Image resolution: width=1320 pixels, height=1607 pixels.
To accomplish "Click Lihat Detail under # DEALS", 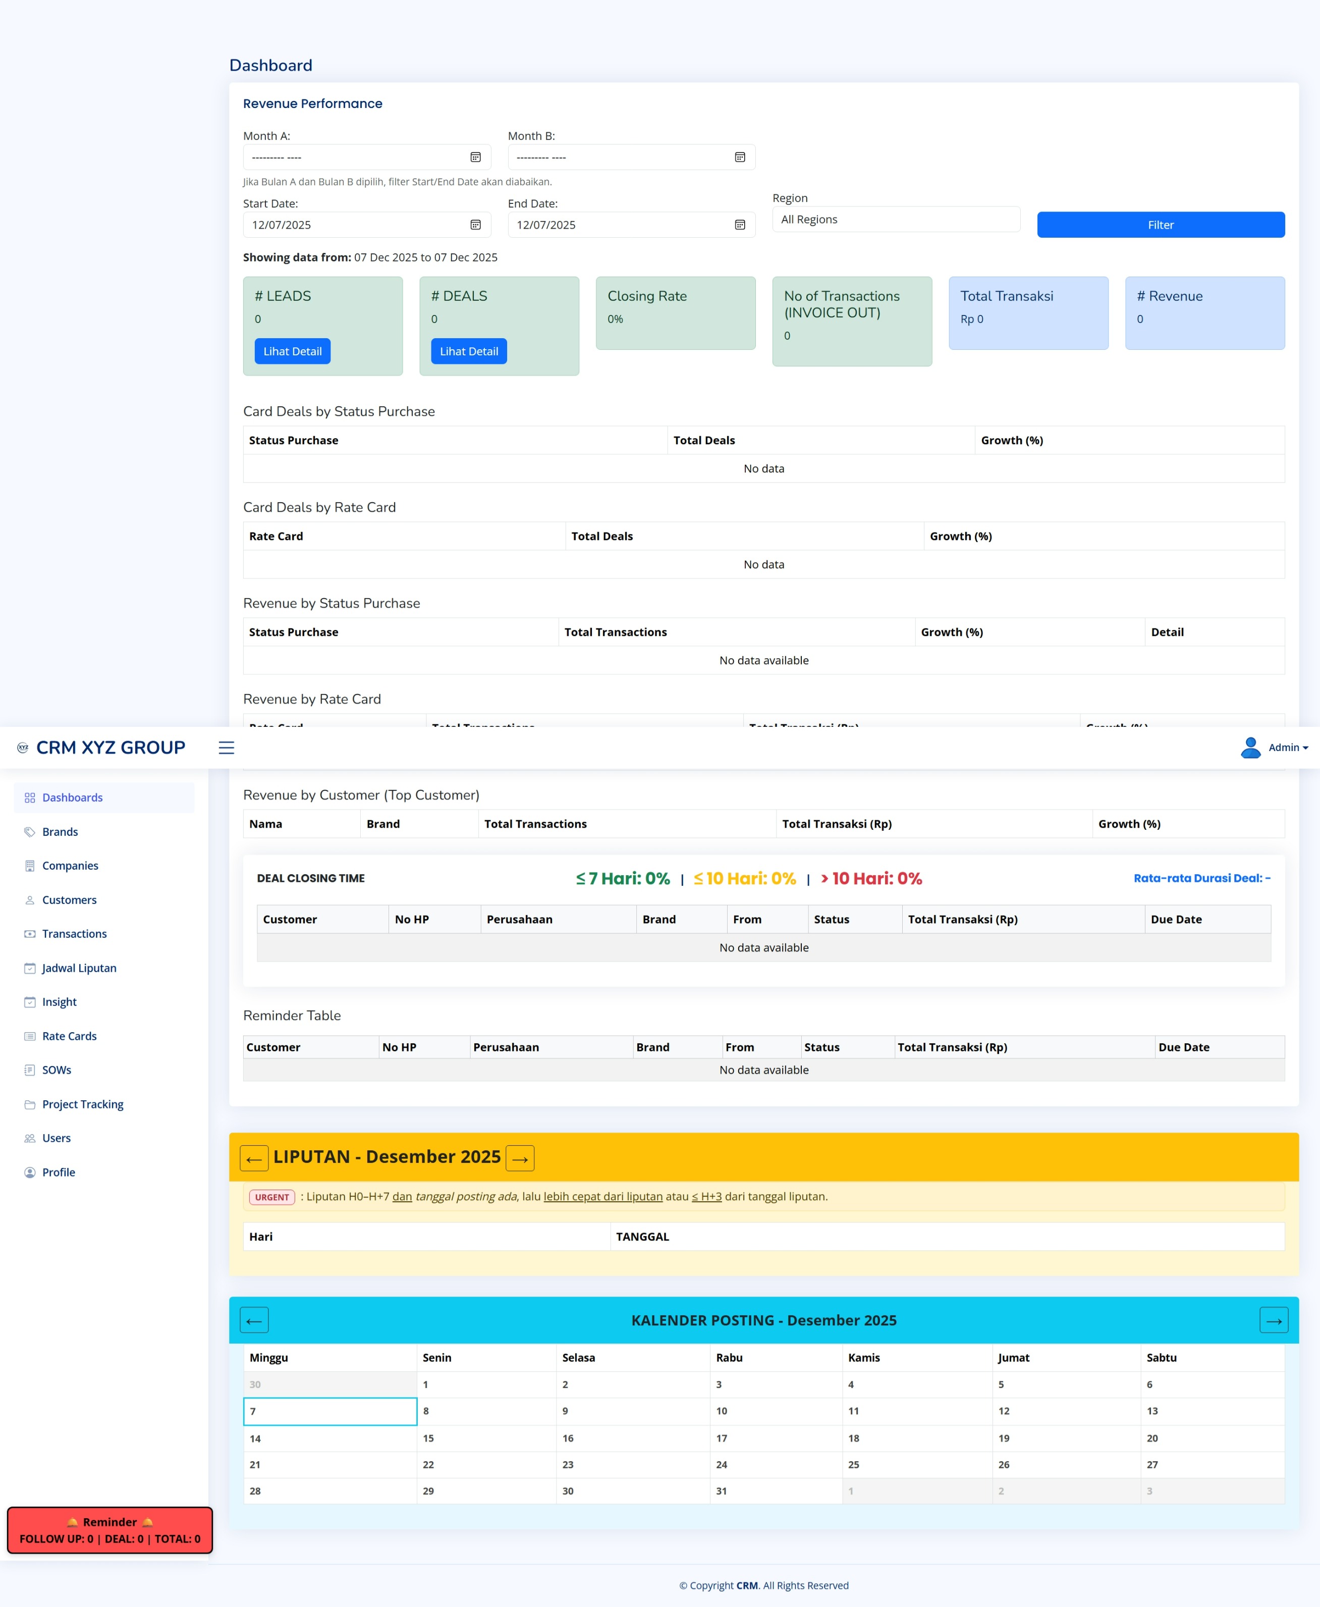I will pos(468,351).
